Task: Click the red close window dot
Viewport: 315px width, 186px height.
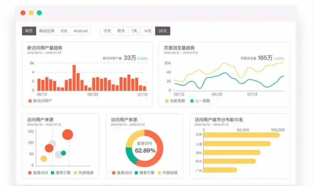Action: pyautogui.click(x=23, y=13)
